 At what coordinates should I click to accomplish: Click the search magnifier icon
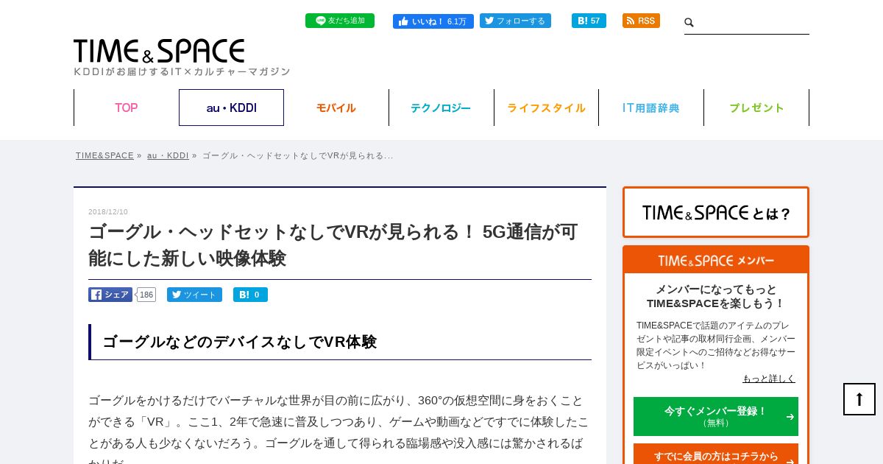click(x=689, y=23)
